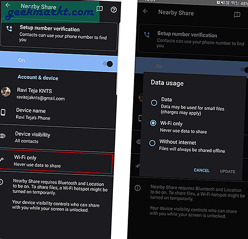Open Device name Ravi Teja's Phone setting
This screenshot has width=248, height=239.
[58, 114]
